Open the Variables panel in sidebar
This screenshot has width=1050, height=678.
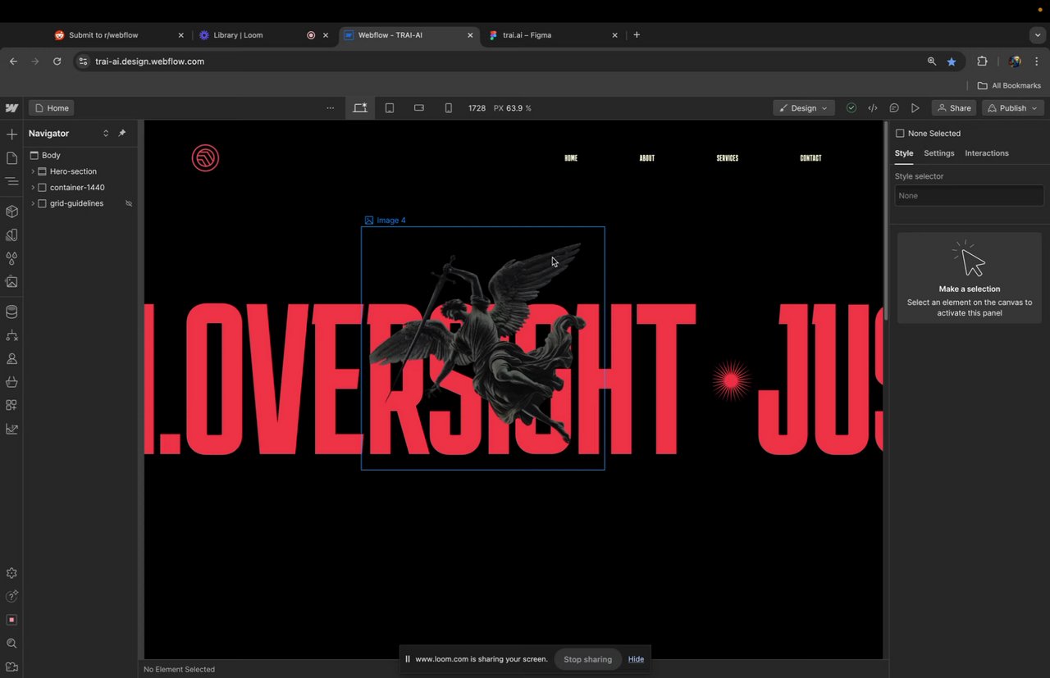(11, 235)
